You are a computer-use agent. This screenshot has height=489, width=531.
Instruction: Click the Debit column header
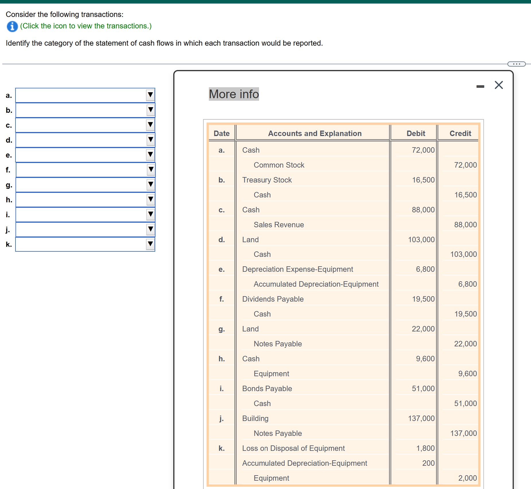click(x=416, y=133)
